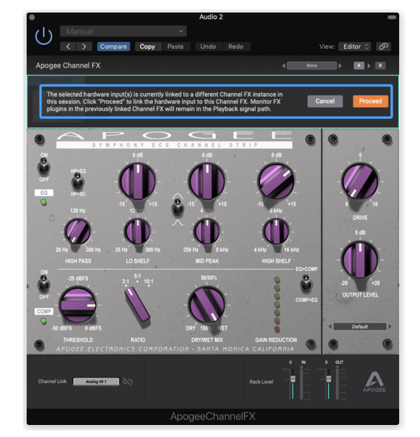Click the Compare button
The width and height of the screenshot is (420, 437).
coord(113,46)
